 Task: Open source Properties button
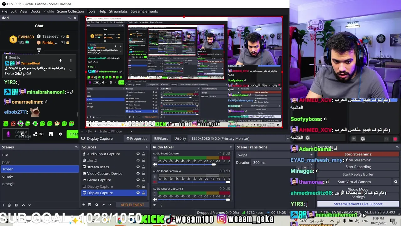[137, 138]
